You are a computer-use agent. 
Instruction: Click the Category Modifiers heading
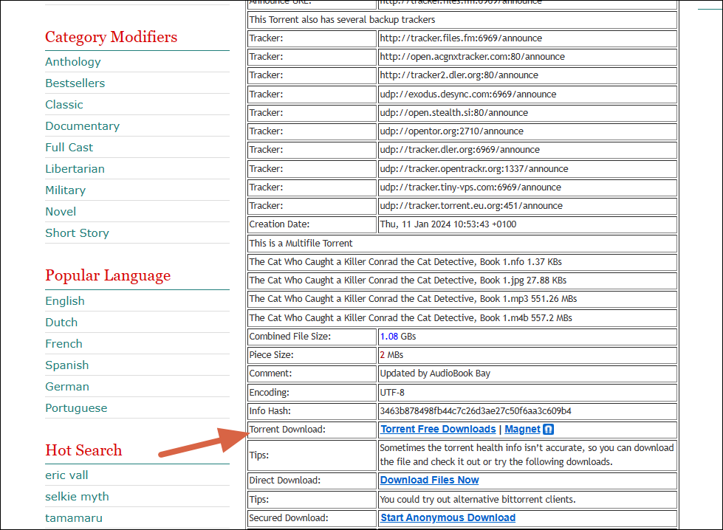click(x=111, y=37)
